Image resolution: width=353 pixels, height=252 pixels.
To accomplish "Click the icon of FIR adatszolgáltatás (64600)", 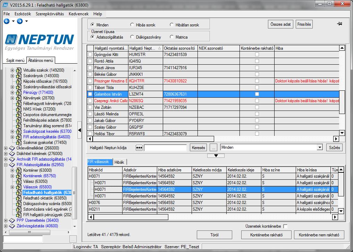I will pyautogui.click(x=19, y=137).
